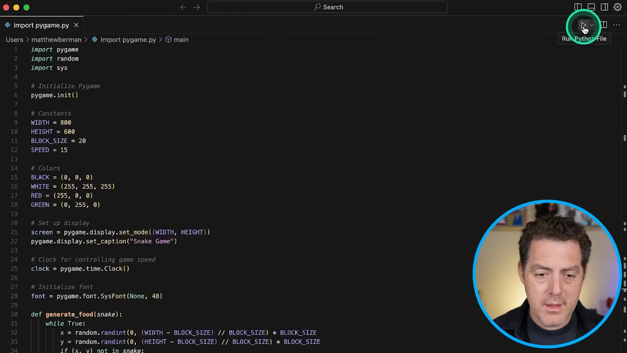Go back with the left arrow
The image size is (627, 353).
click(x=183, y=7)
